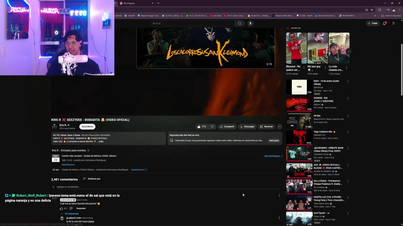Open YouTube bookmark in bookmarks bar

tap(216, 16)
